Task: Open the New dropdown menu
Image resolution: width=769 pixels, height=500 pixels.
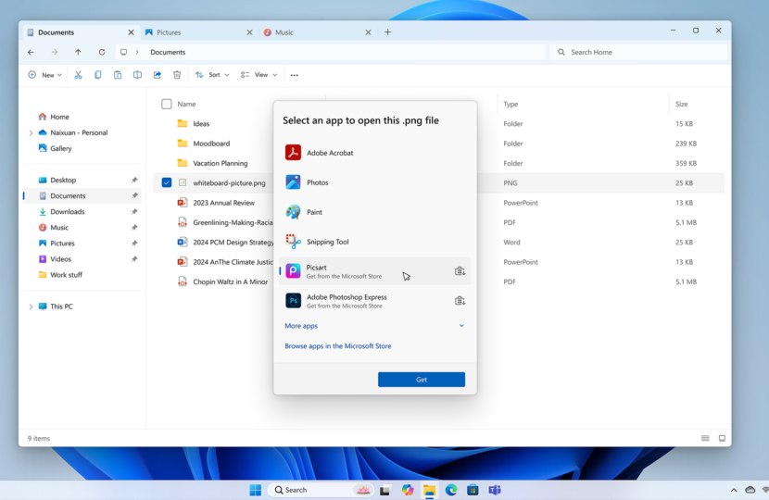Action: (x=45, y=75)
